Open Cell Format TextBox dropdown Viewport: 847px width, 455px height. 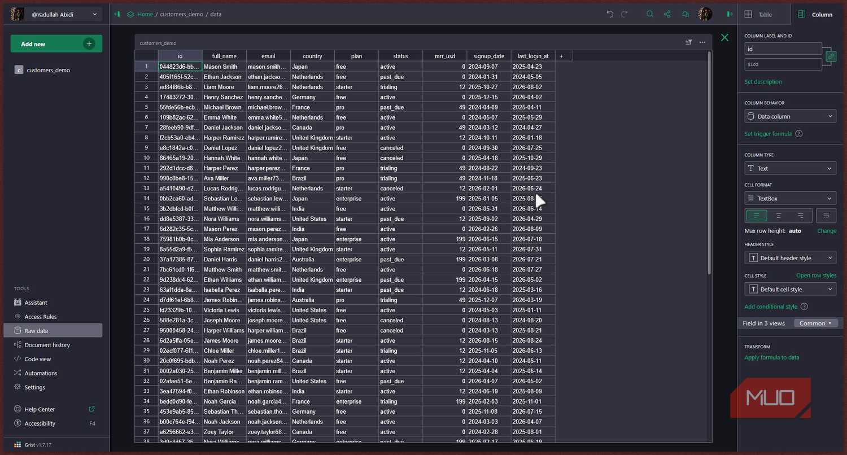coord(790,198)
